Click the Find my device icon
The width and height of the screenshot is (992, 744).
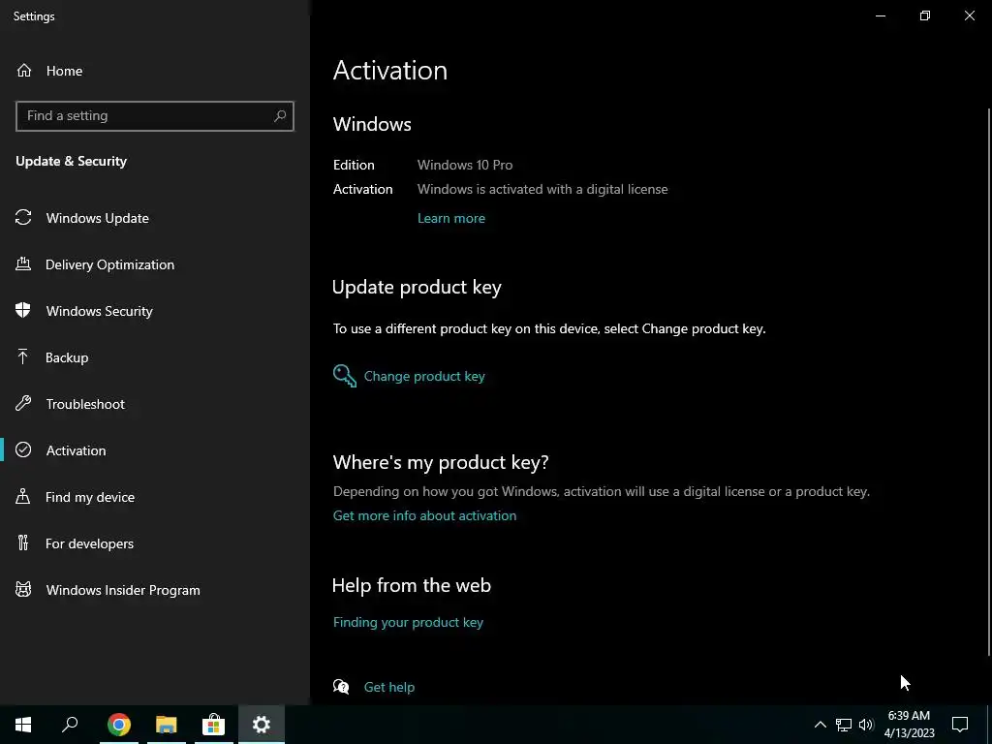(x=23, y=497)
